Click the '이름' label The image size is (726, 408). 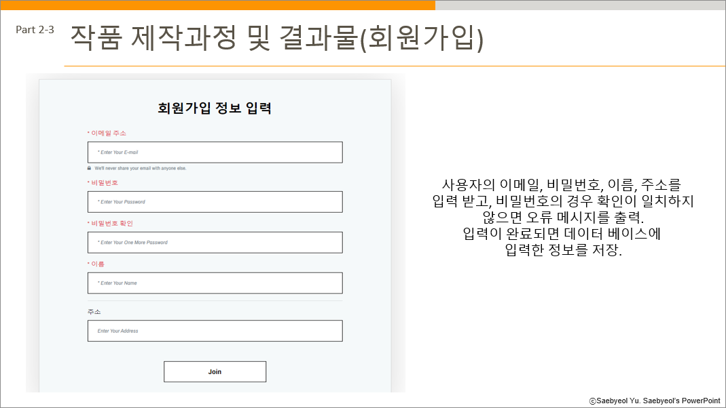click(96, 264)
